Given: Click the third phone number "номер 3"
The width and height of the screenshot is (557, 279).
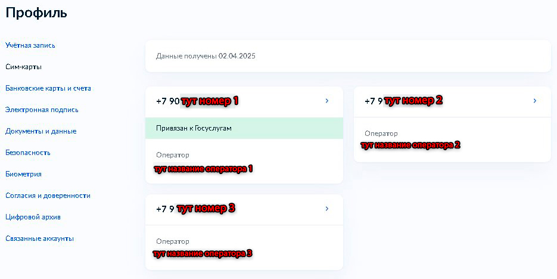Looking at the screenshot, I should (x=196, y=209).
